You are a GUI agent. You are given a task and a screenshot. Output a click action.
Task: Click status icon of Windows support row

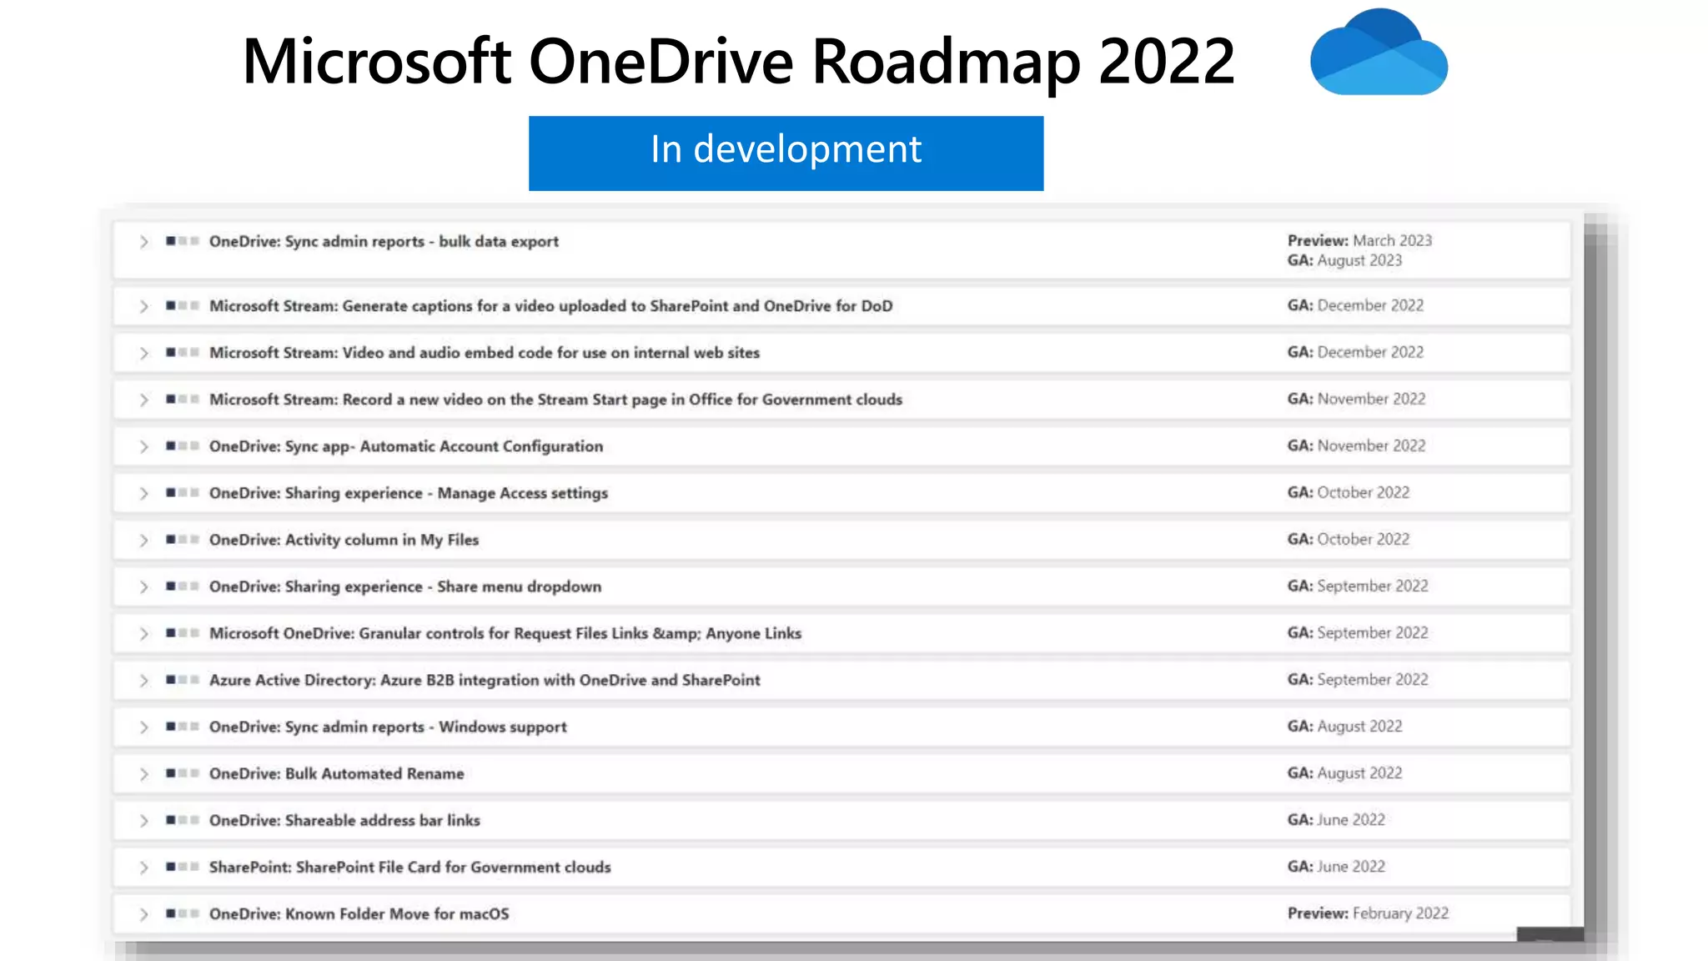(182, 726)
